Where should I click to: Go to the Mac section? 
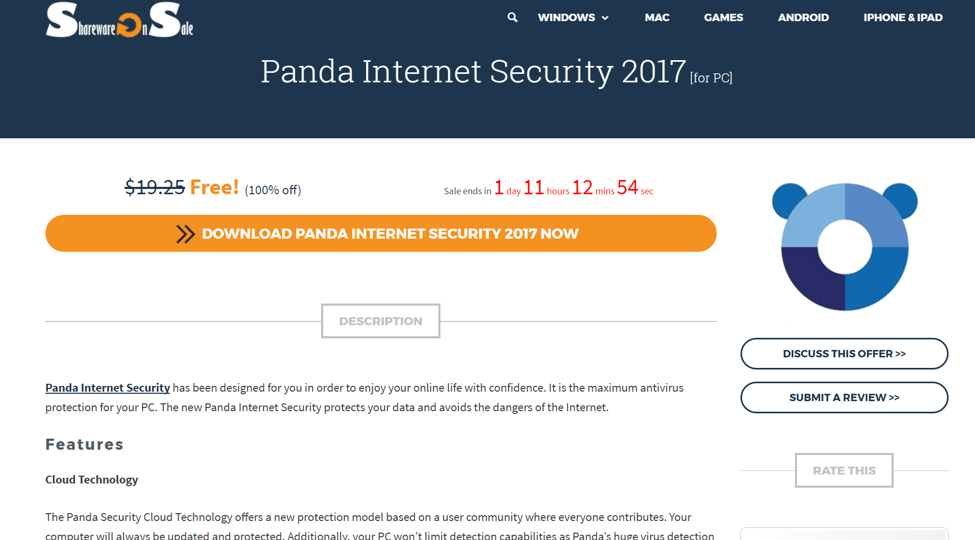pos(657,17)
